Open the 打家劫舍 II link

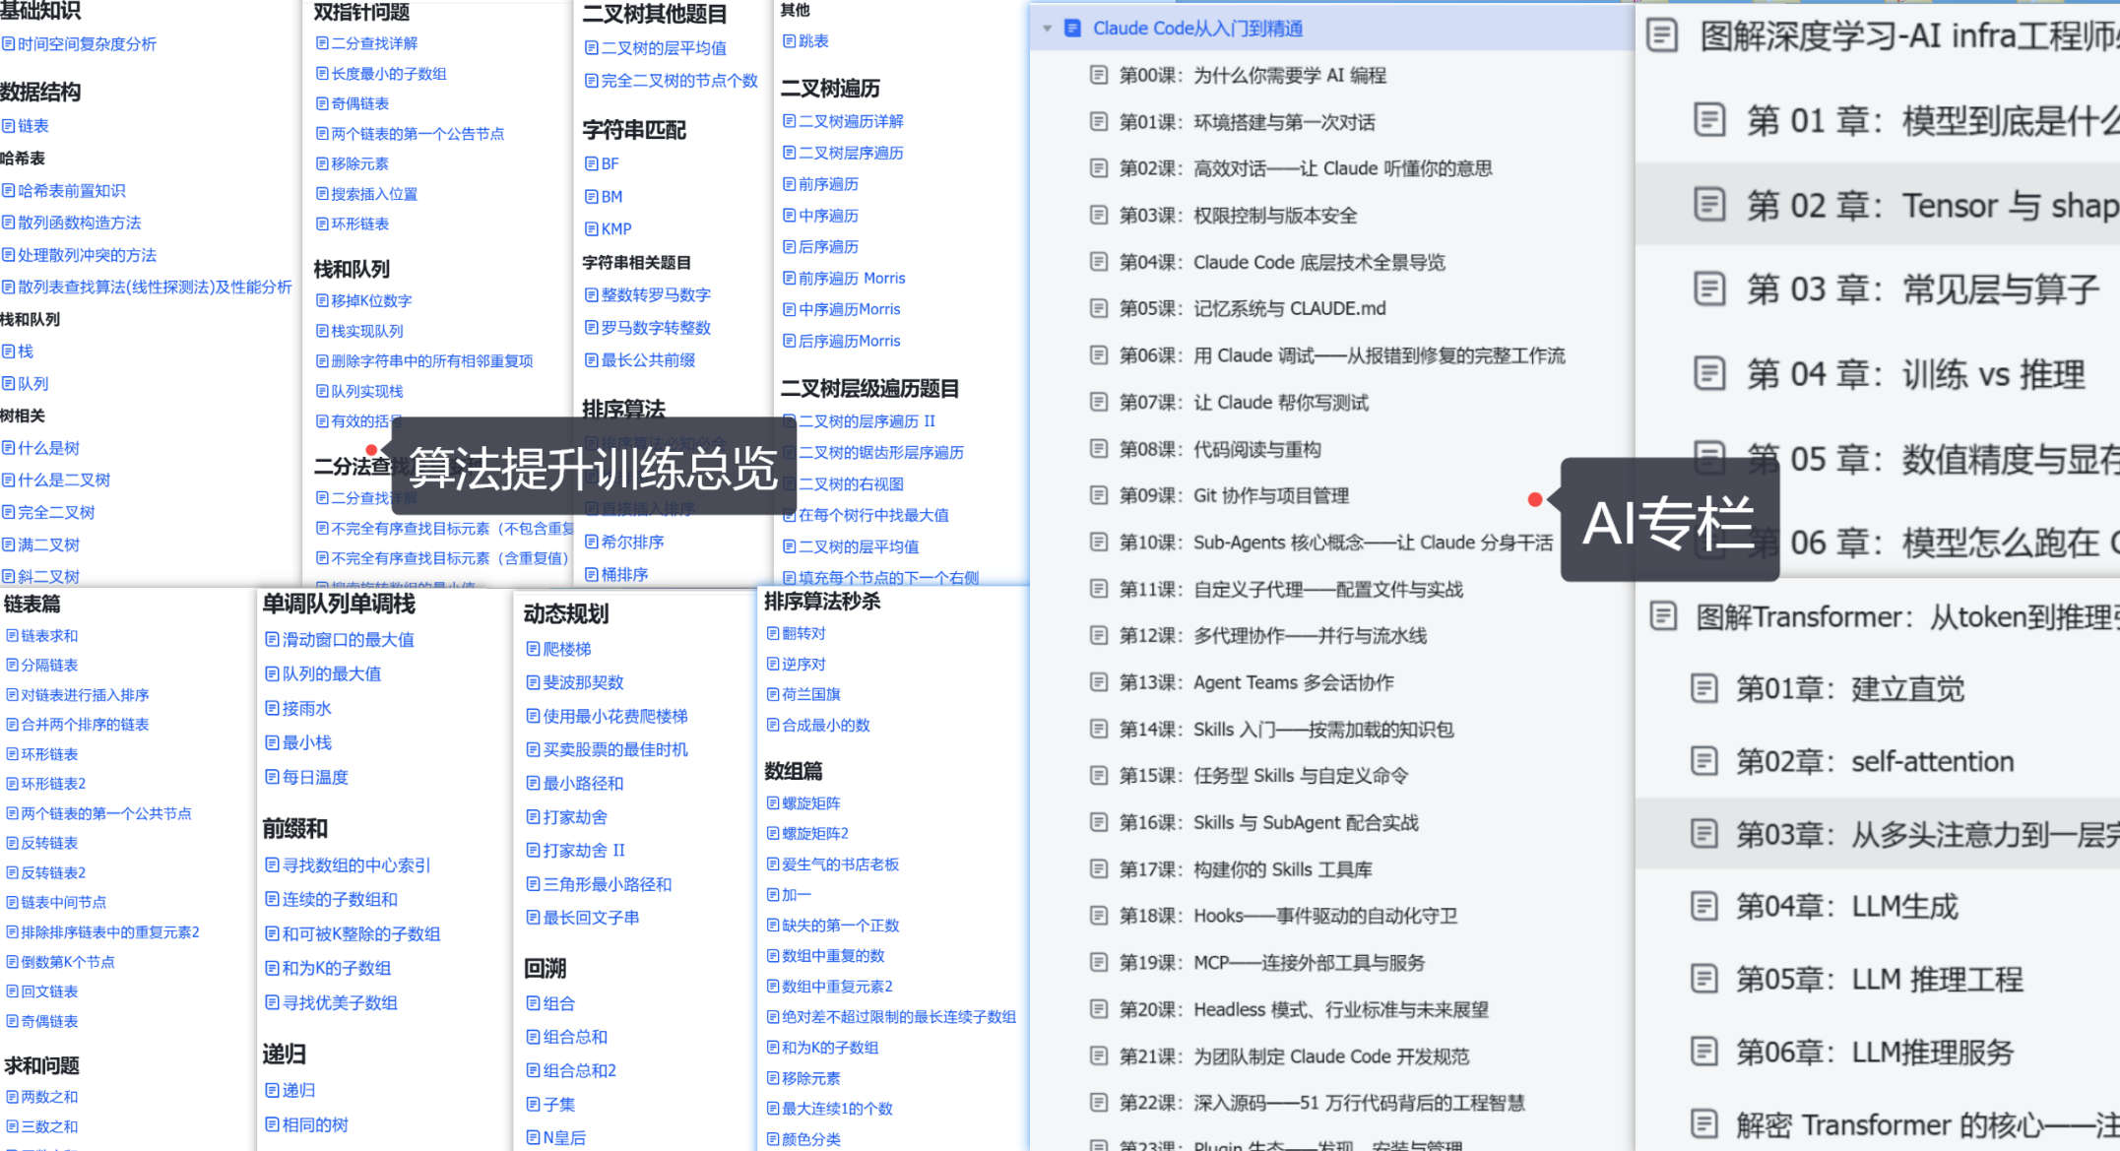pyautogui.click(x=584, y=850)
